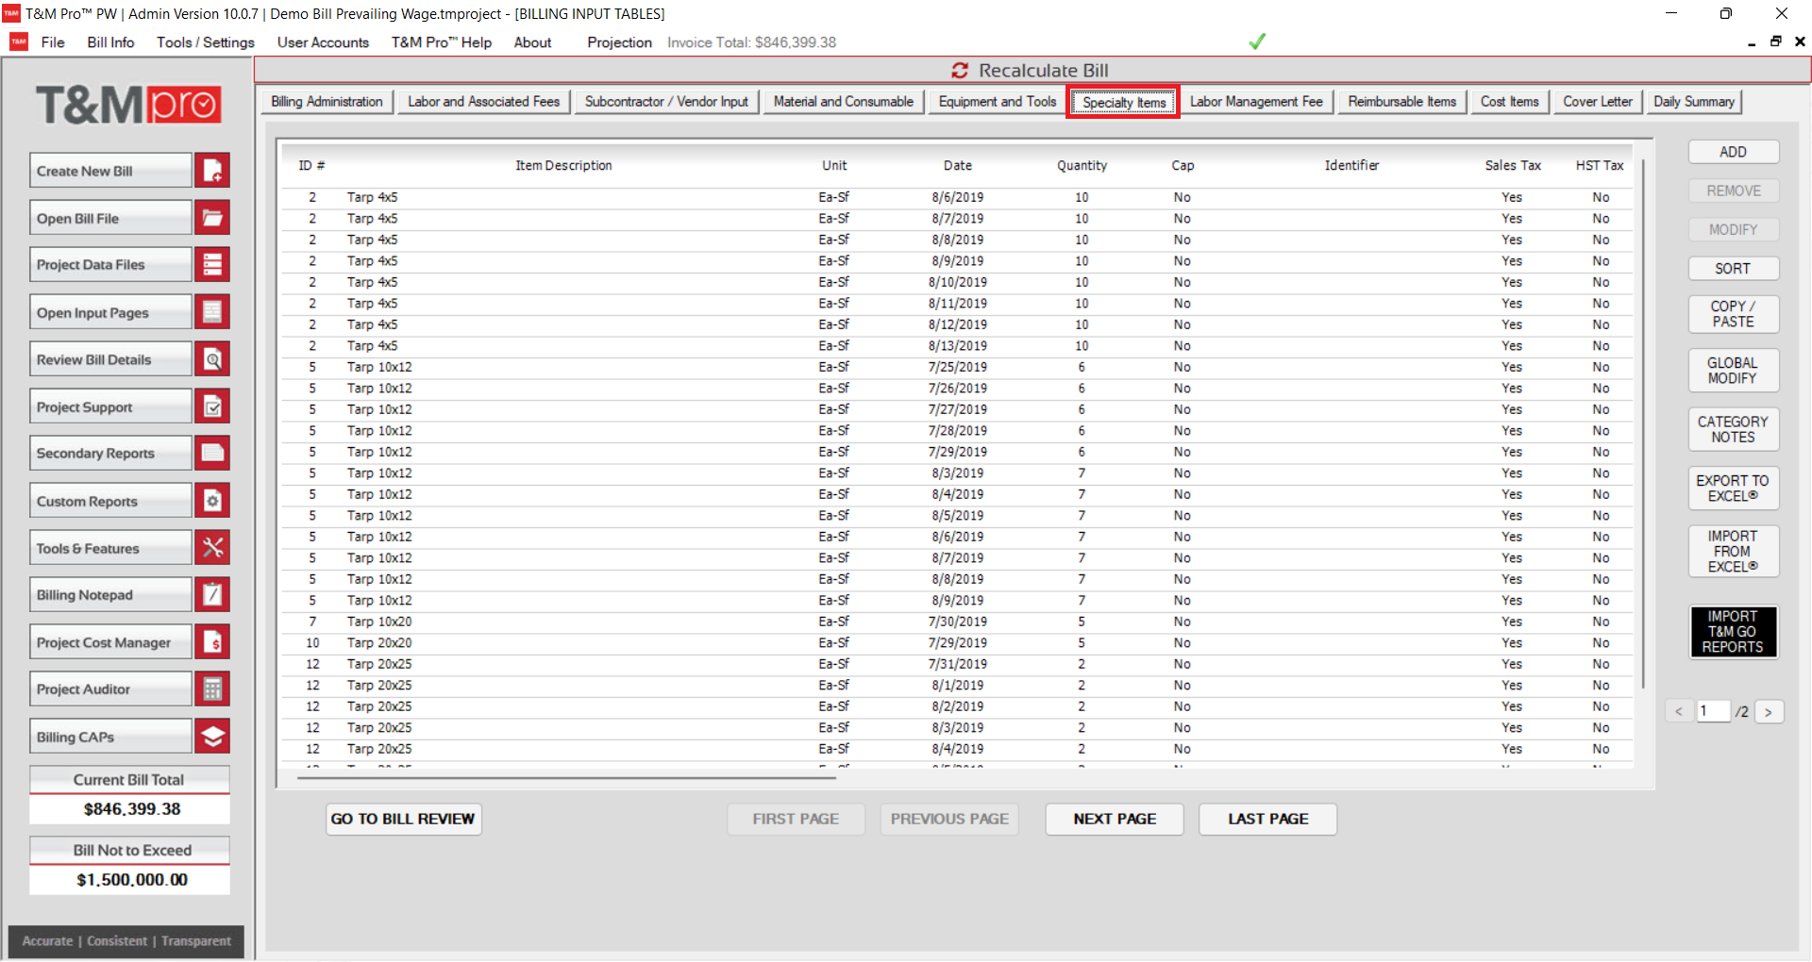
Task: Click the green checkmark status icon
Action: point(1257,41)
